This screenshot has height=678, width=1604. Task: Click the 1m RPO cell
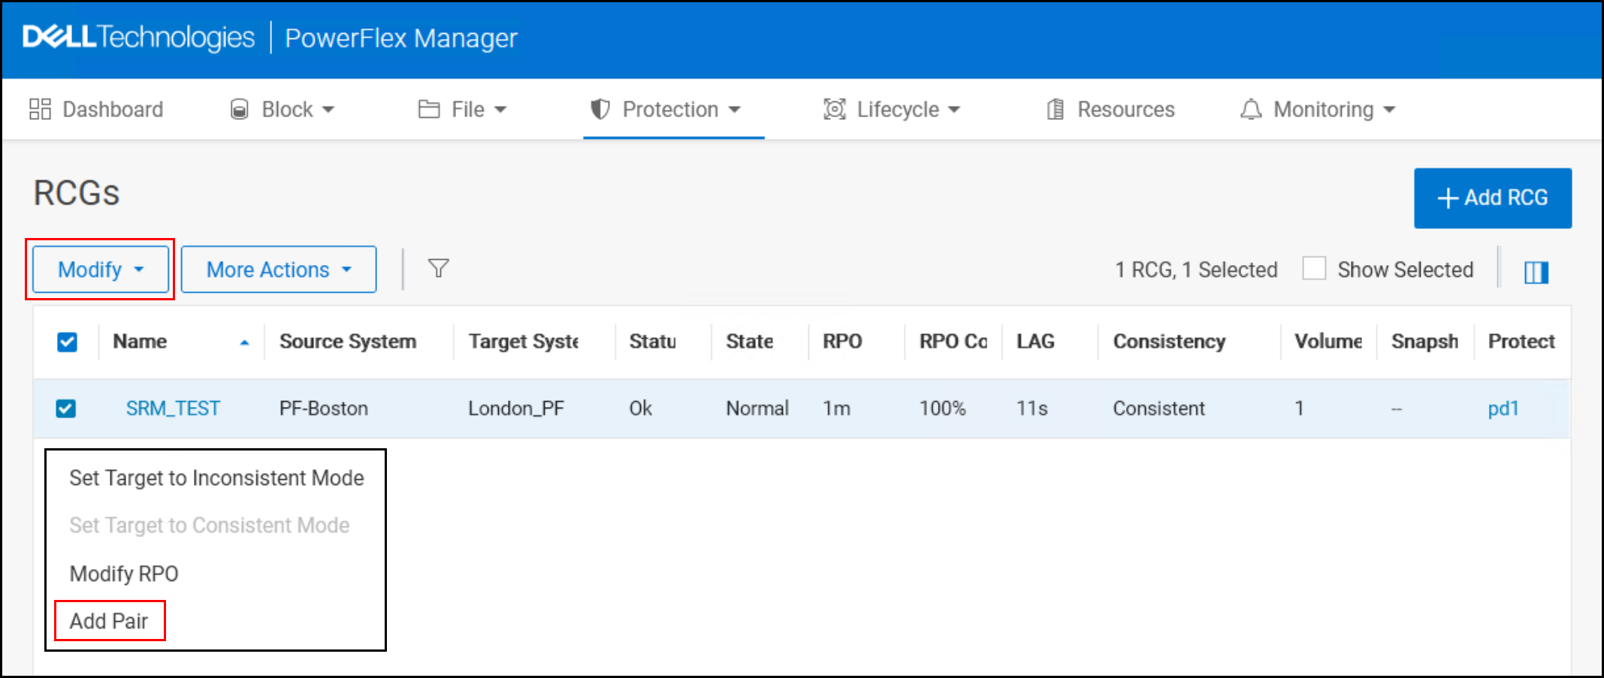837,408
